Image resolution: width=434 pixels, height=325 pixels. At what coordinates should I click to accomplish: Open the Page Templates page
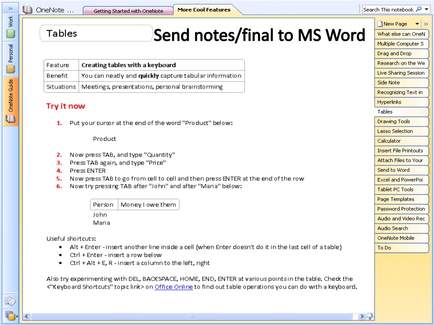pyautogui.click(x=402, y=199)
